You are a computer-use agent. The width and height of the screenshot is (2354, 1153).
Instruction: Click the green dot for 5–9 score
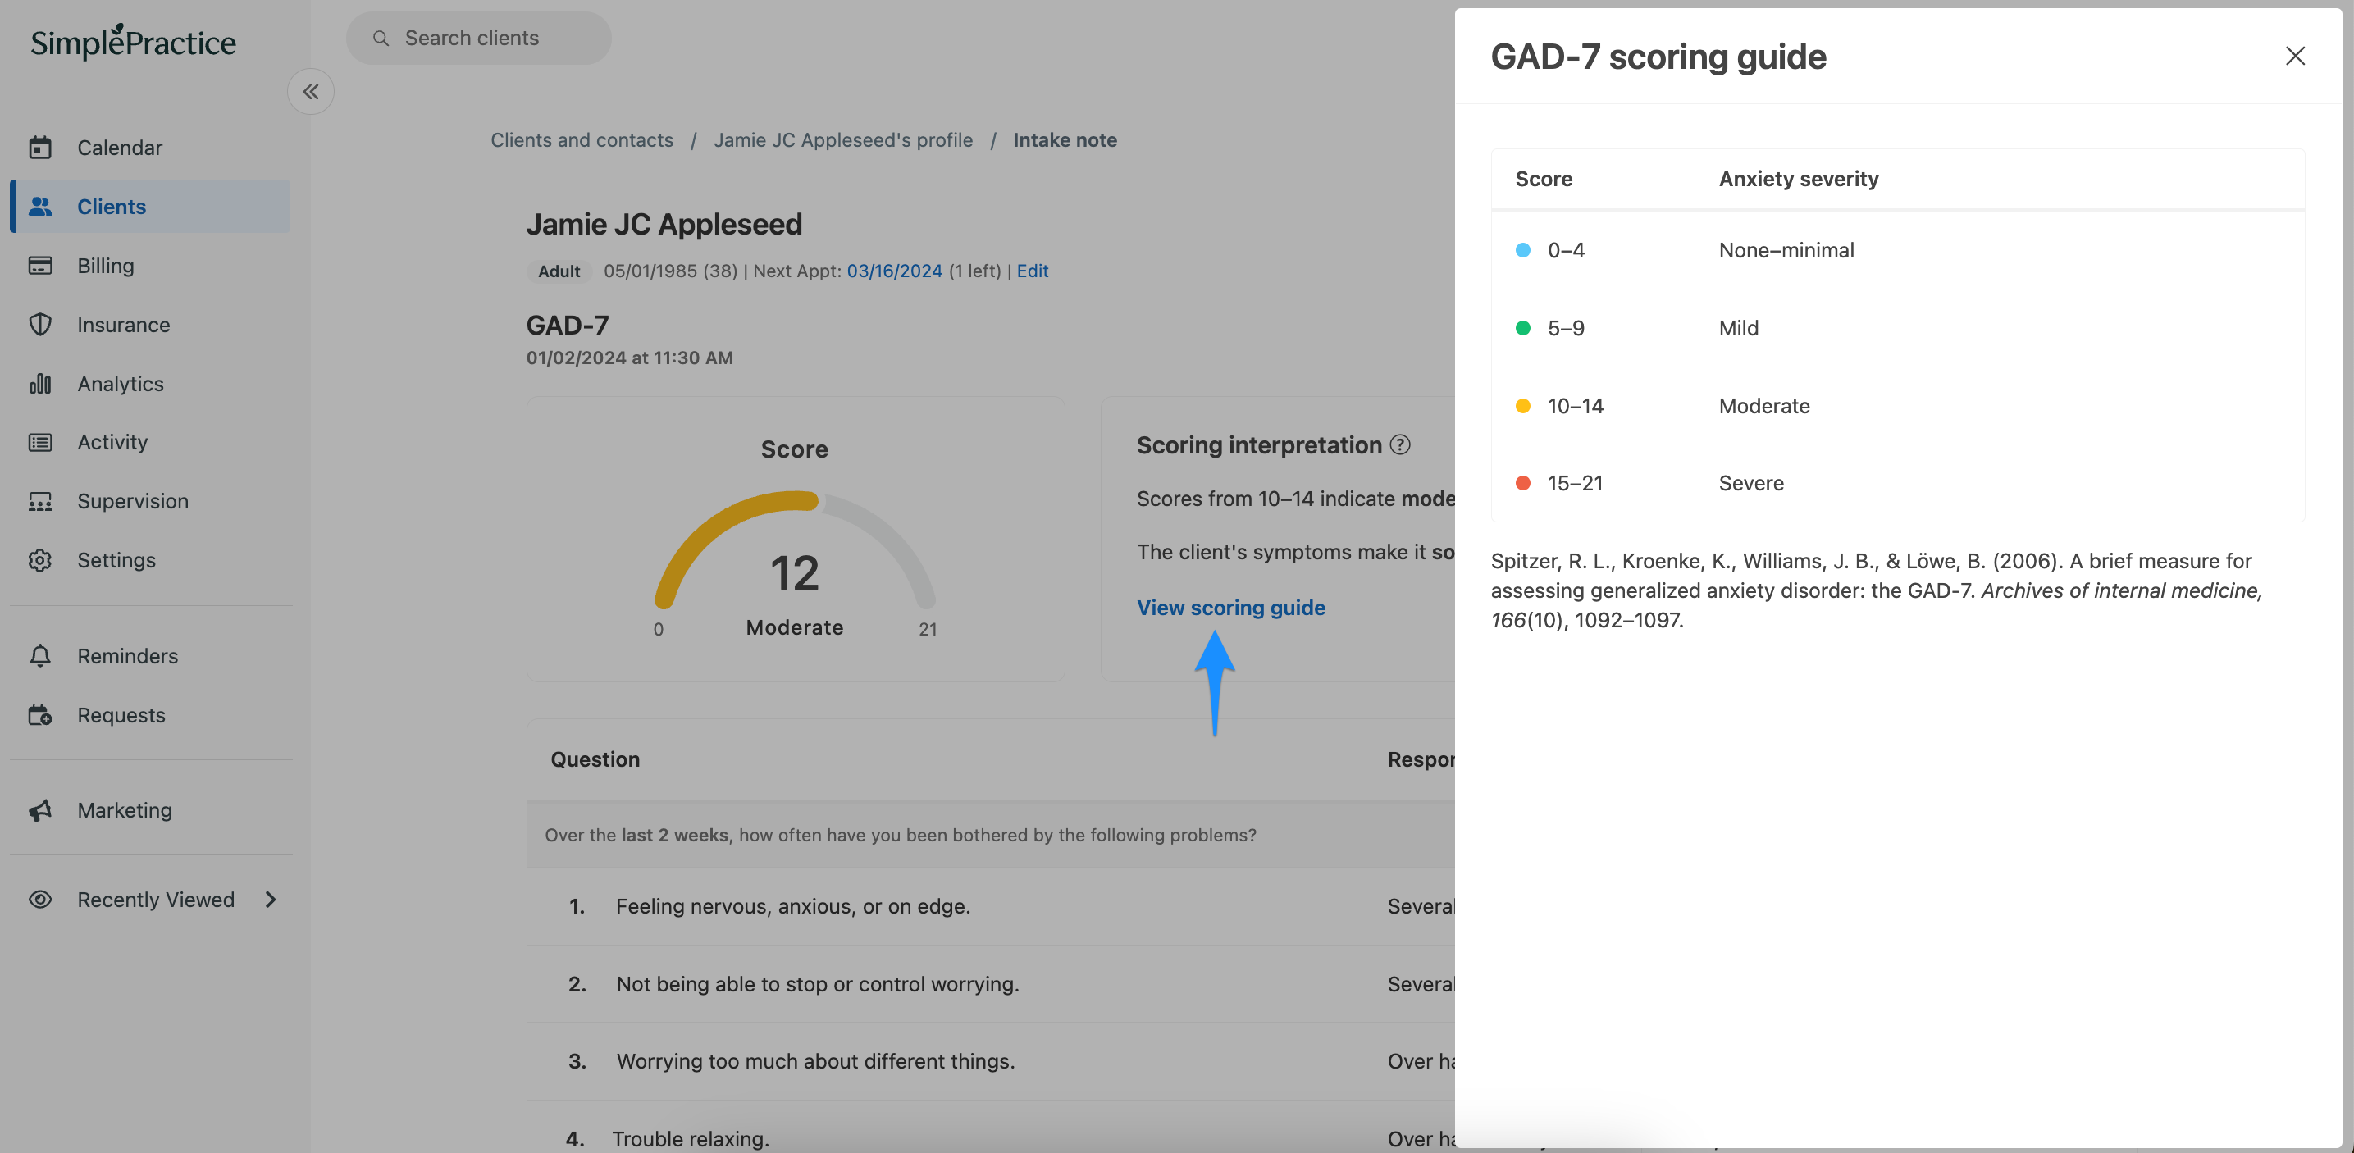coord(1522,328)
